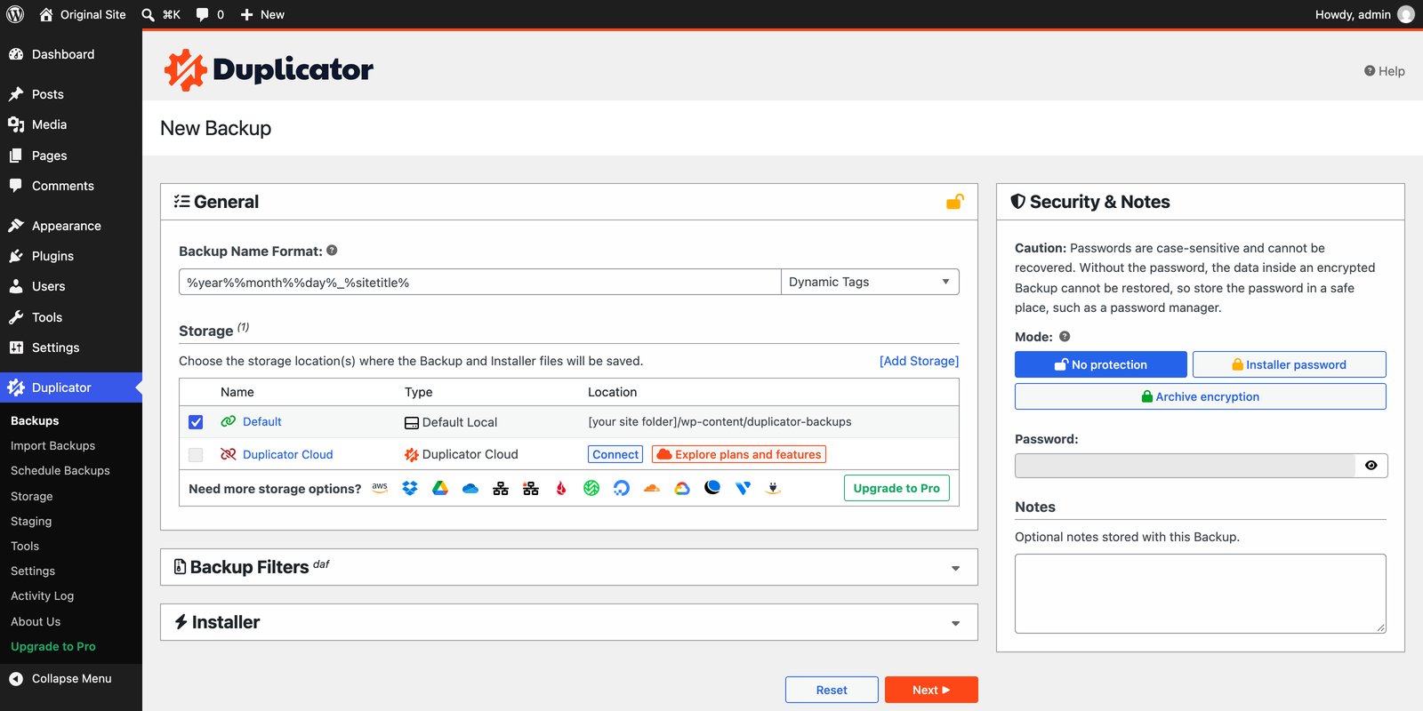Click the Backblaze flame storage icon
This screenshot has width=1423, height=711.
pyautogui.click(x=561, y=488)
